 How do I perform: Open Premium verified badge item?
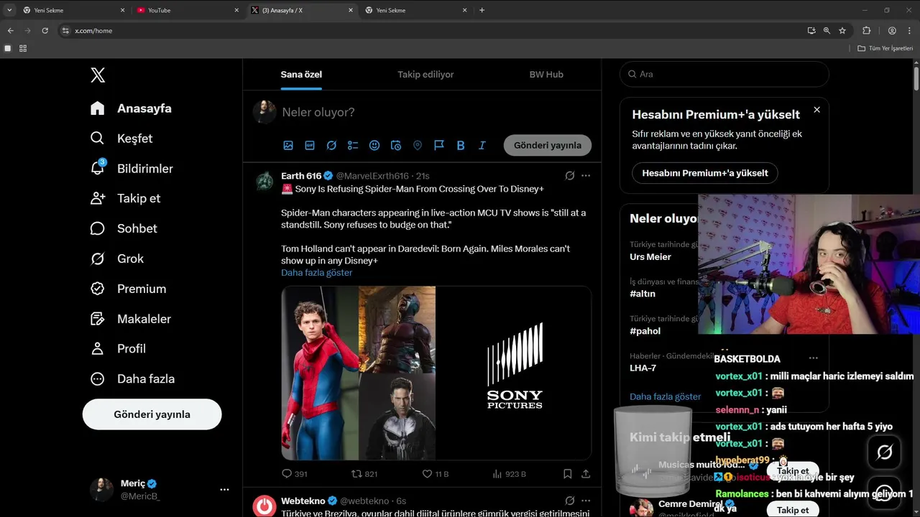[x=128, y=289]
